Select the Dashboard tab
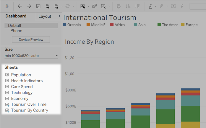The image size is (206, 128). click(x=16, y=16)
